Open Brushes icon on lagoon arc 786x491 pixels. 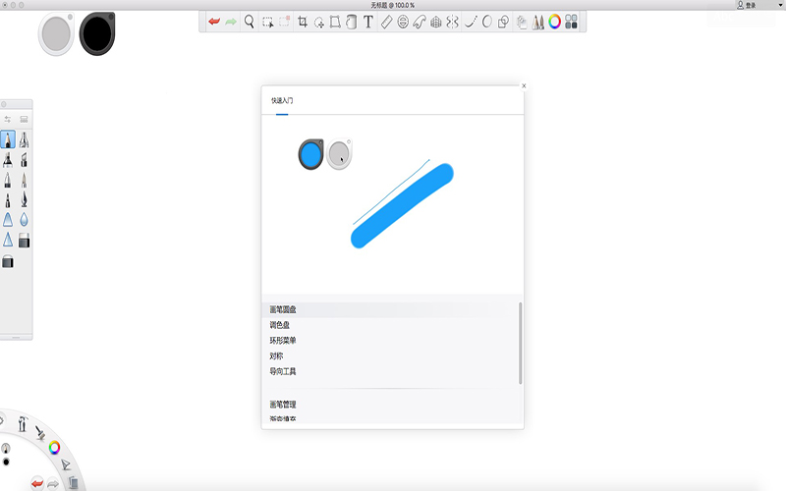pyautogui.click(x=40, y=432)
